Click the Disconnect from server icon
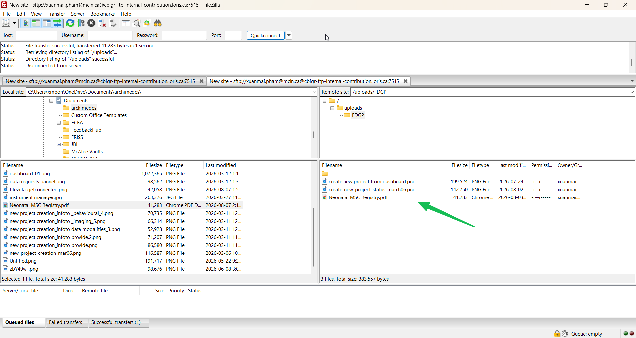636x338 pixels. click(x=102, y=23)
